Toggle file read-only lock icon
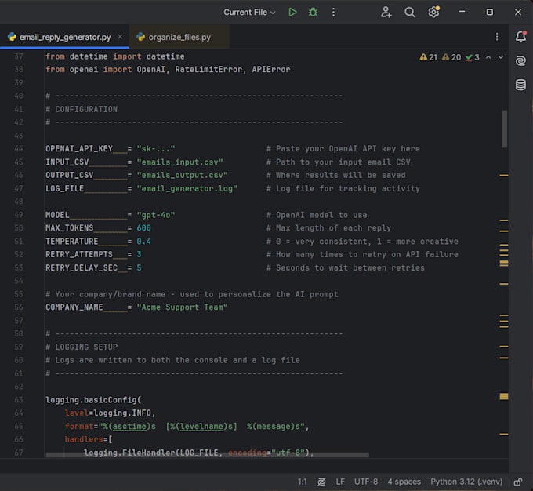 click(x=517, y=482)
